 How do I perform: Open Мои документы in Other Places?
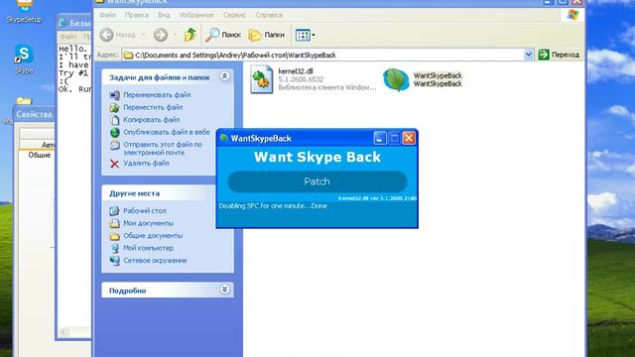click(x=148, y=223)
